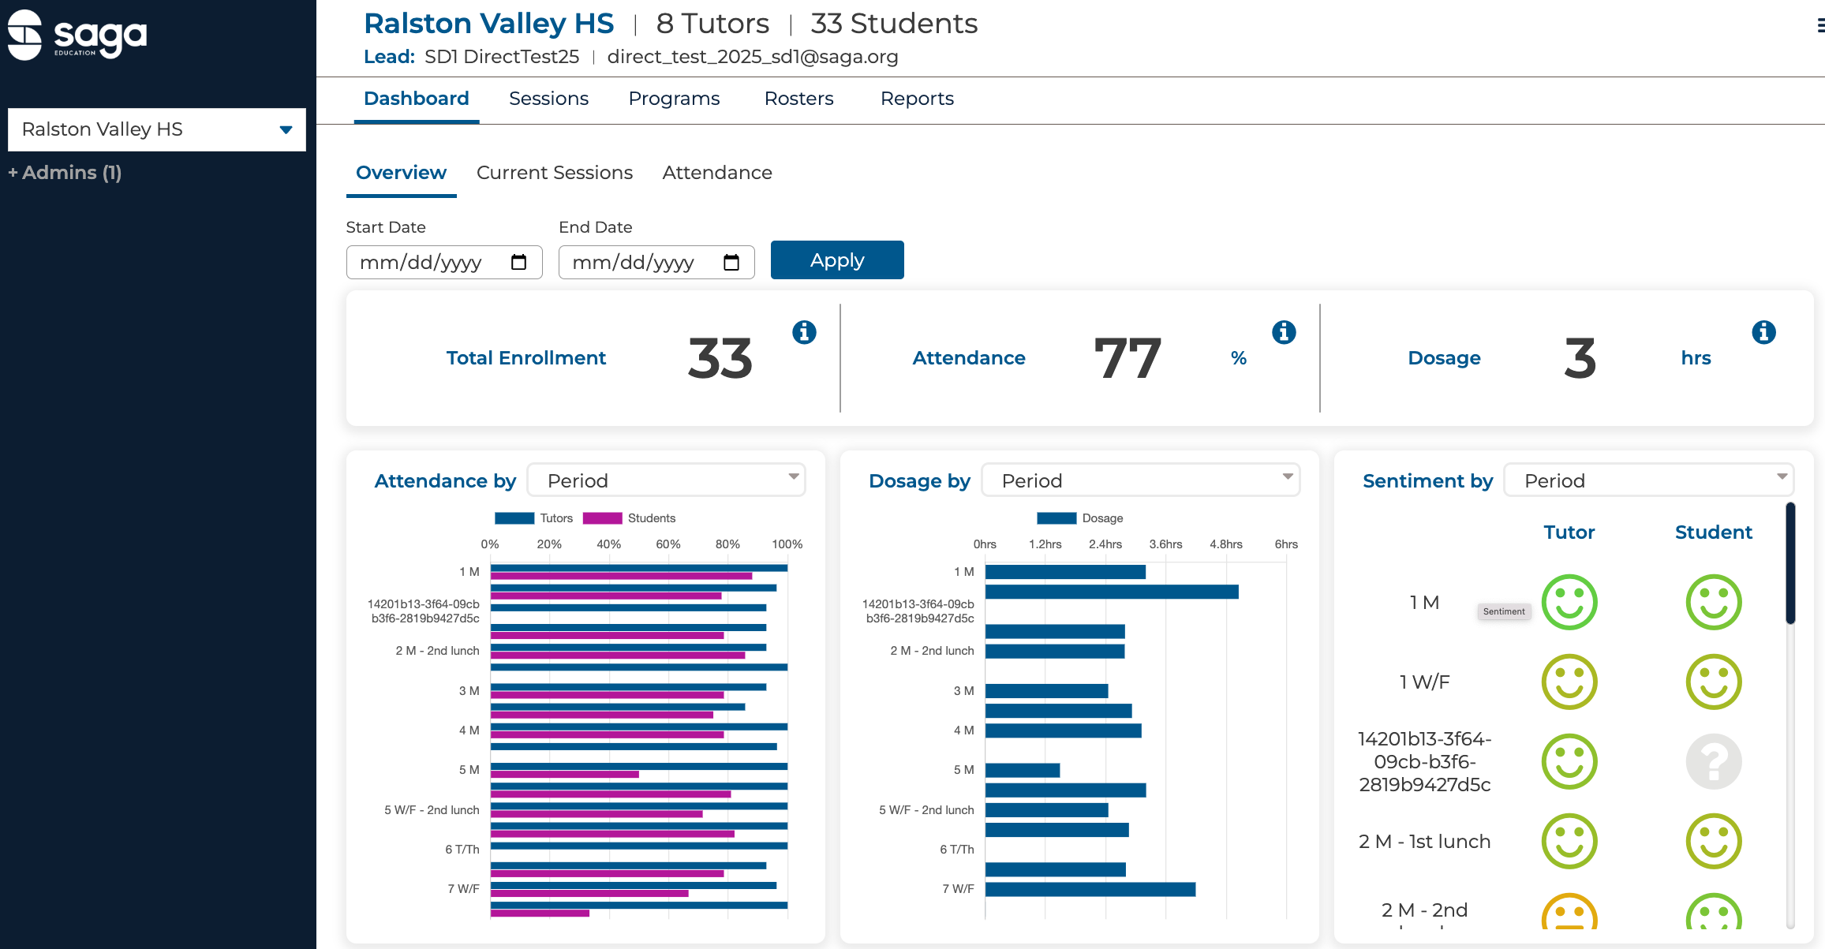Open the Attendance by Period dropdown
The image size is (1825, 949).
666,480
